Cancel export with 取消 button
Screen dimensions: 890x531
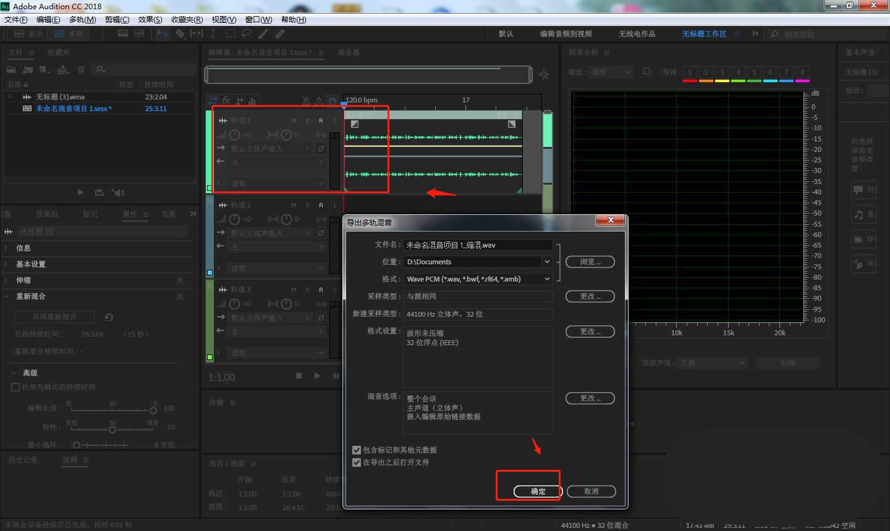click(x=591, y=491)
